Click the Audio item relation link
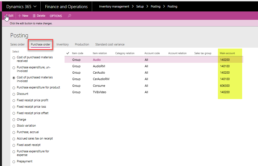258x166 pixels. 97,60
